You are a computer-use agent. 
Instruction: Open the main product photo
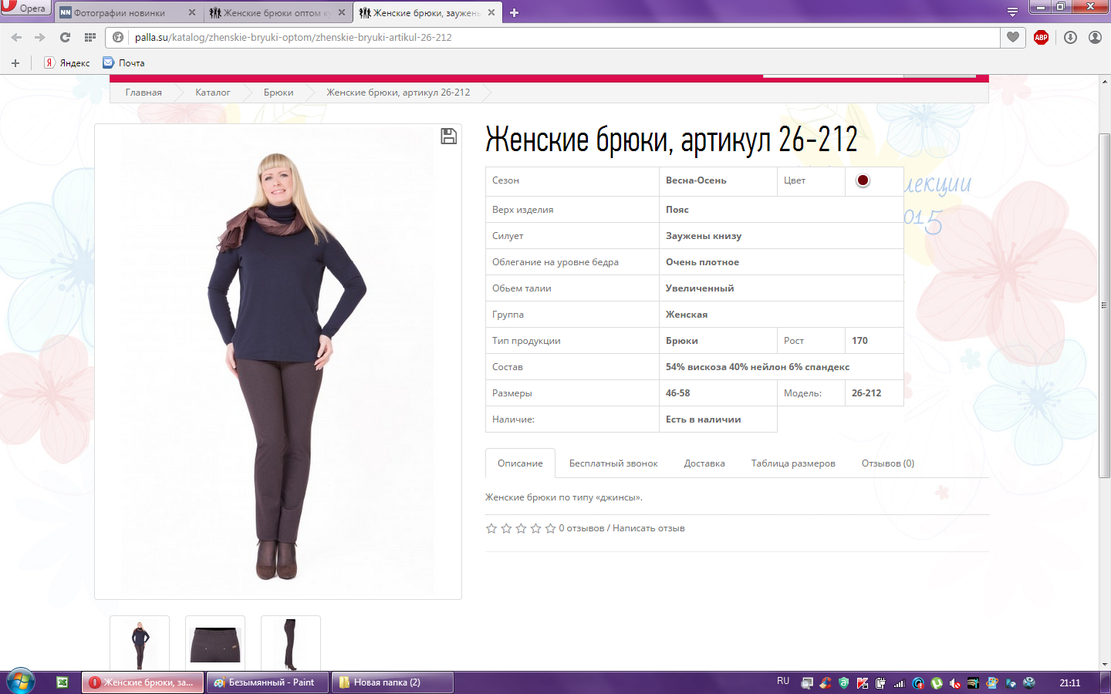tap(278, 362)
